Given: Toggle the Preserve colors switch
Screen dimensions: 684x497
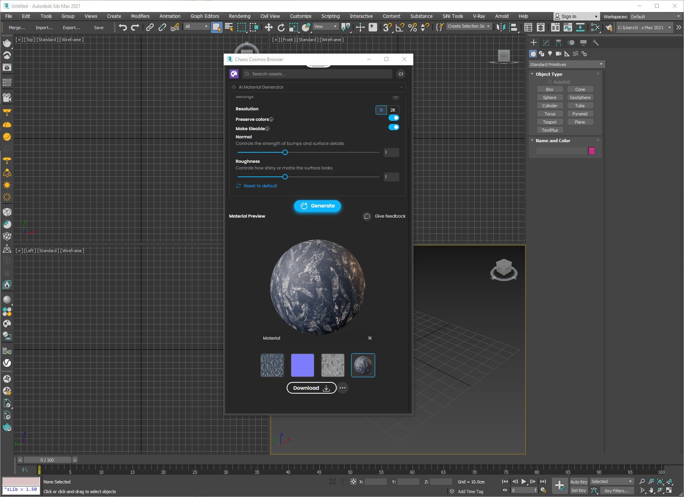Looking at the screenshot, I should click(393, 118).
